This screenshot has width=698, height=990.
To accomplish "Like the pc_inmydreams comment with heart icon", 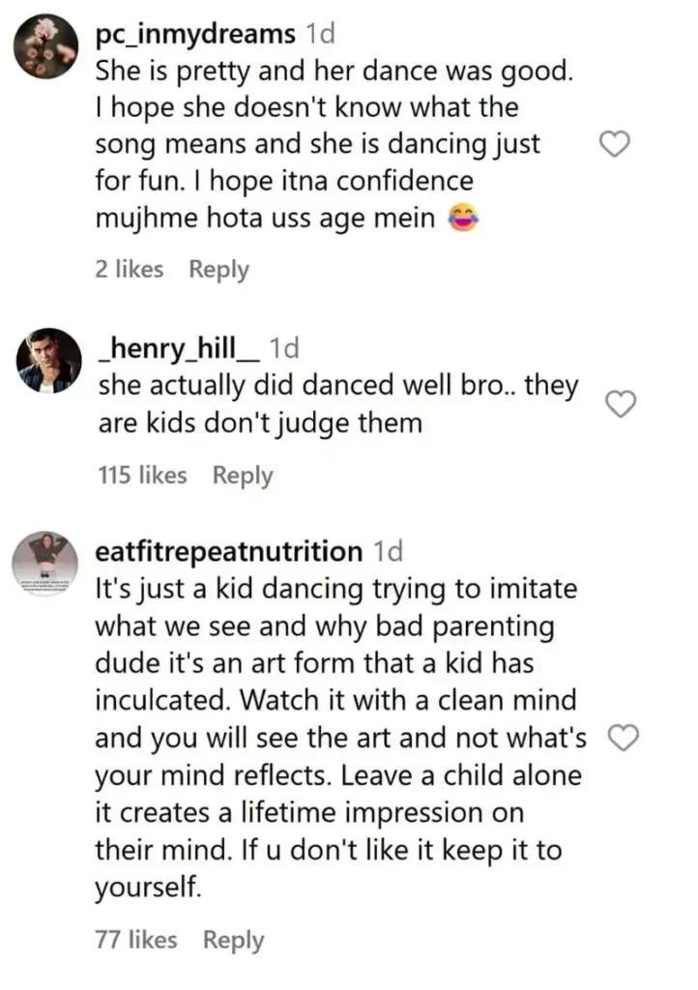I will tap(616, 145).
